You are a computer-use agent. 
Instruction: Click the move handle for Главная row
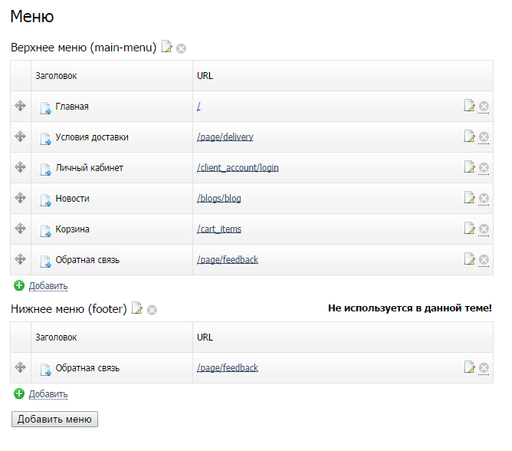pyautogui.click(x=20, y=106)
